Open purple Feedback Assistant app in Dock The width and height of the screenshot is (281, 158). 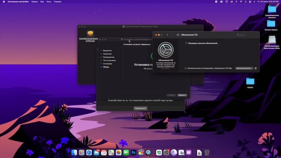189,152
